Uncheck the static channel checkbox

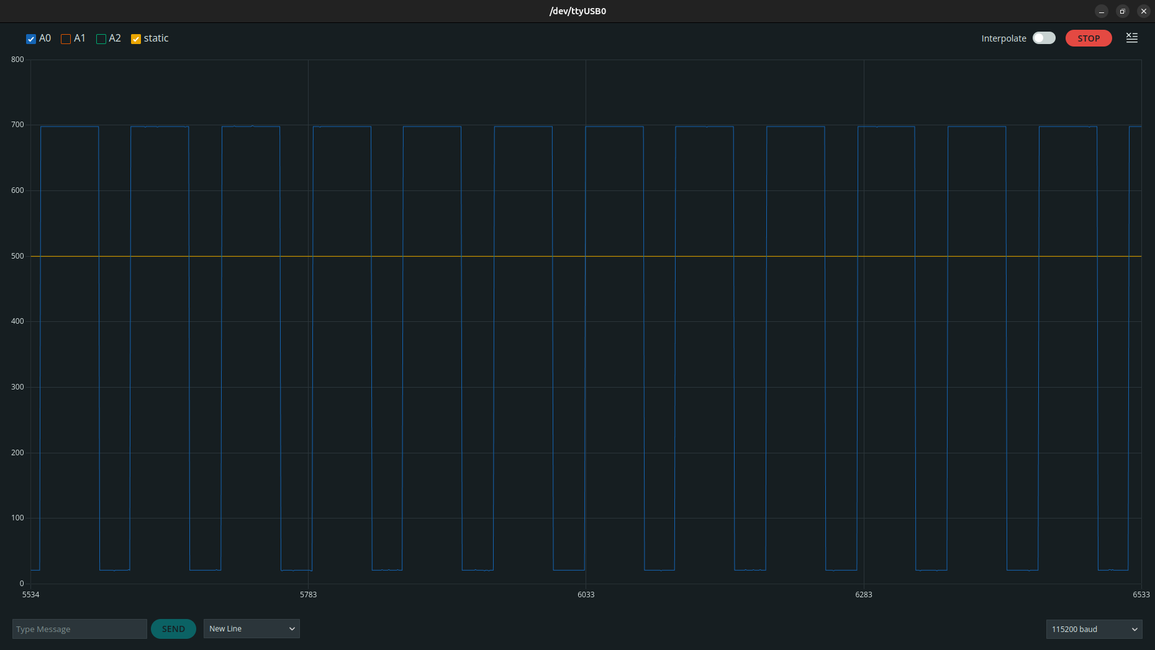[136, 39]
